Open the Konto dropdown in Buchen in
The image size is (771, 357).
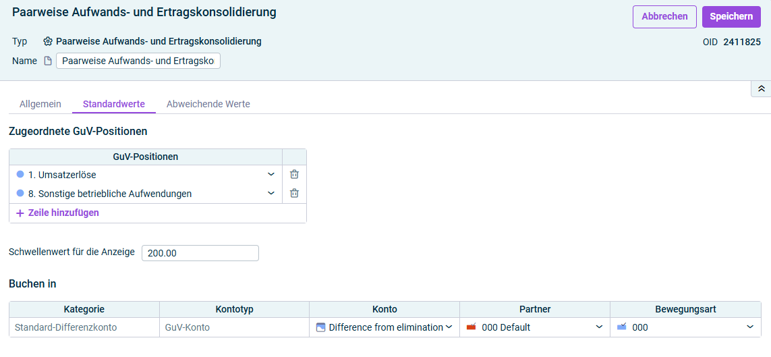(x=449, y=327)
